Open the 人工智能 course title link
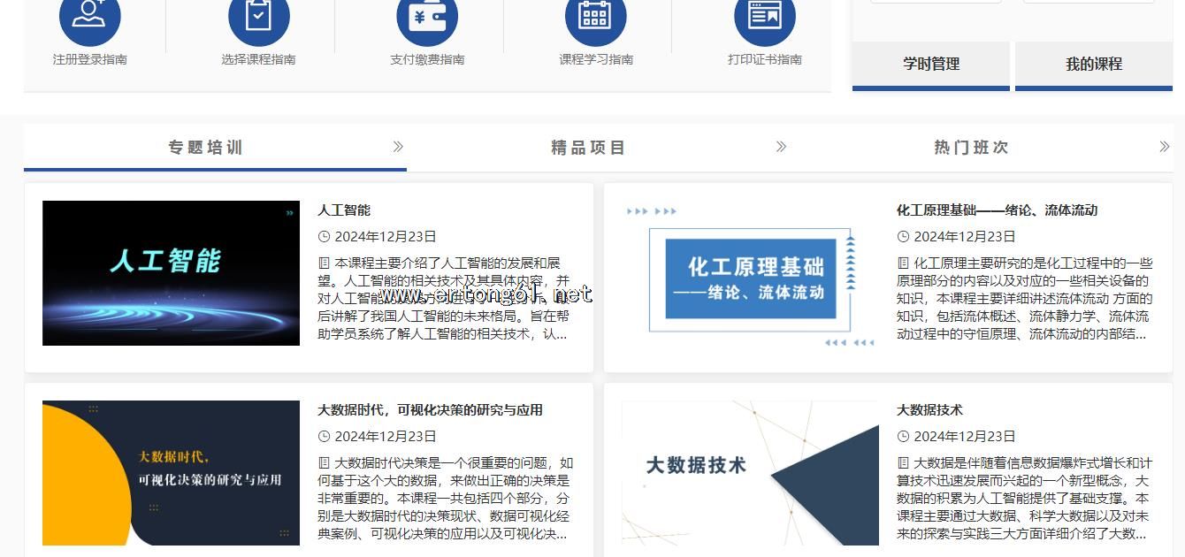Viewport: 1185px width, 557px height. click(x=344, y=210)
